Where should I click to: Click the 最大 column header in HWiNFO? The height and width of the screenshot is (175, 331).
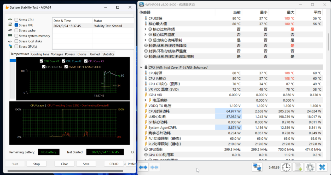[290, 12]
